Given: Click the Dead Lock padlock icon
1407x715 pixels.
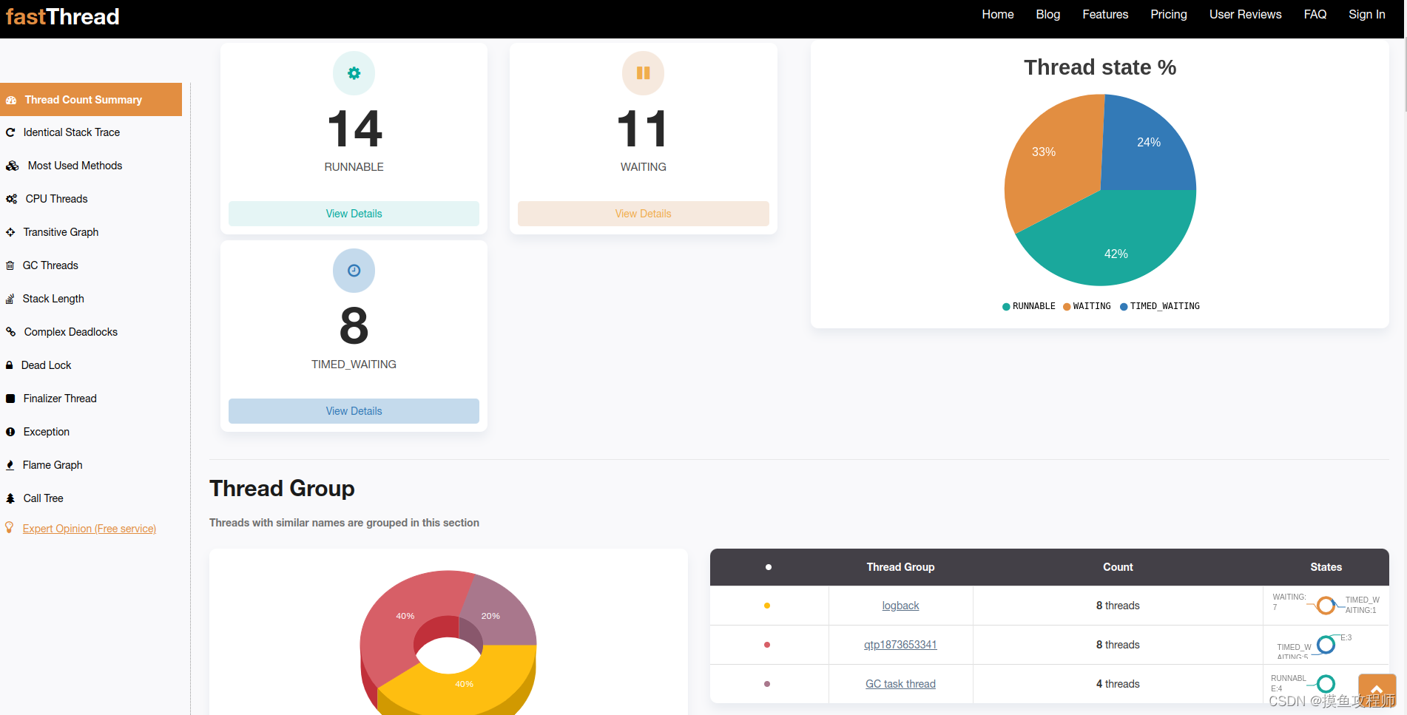Looking at the screenshot, I should click(x=10, y=365).
